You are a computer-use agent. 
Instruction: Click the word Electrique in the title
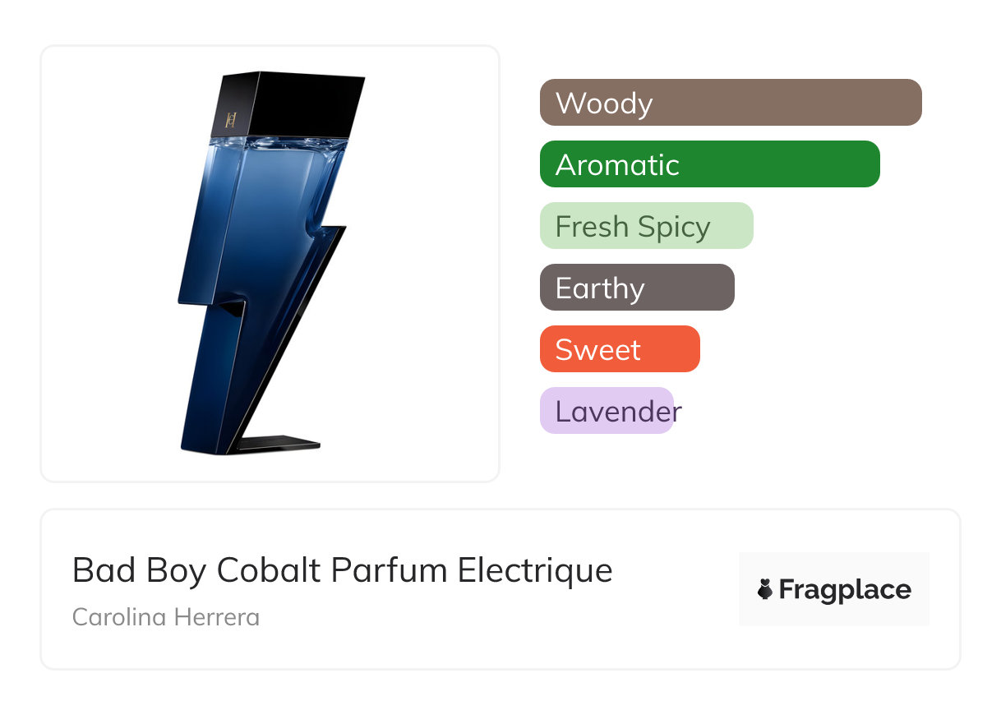click(535, 570)
